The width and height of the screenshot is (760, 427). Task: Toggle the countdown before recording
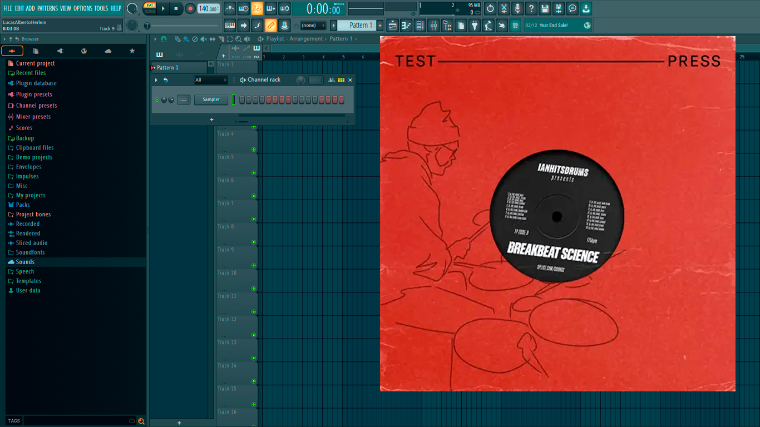pyautogui.click(x=257, y=8)
